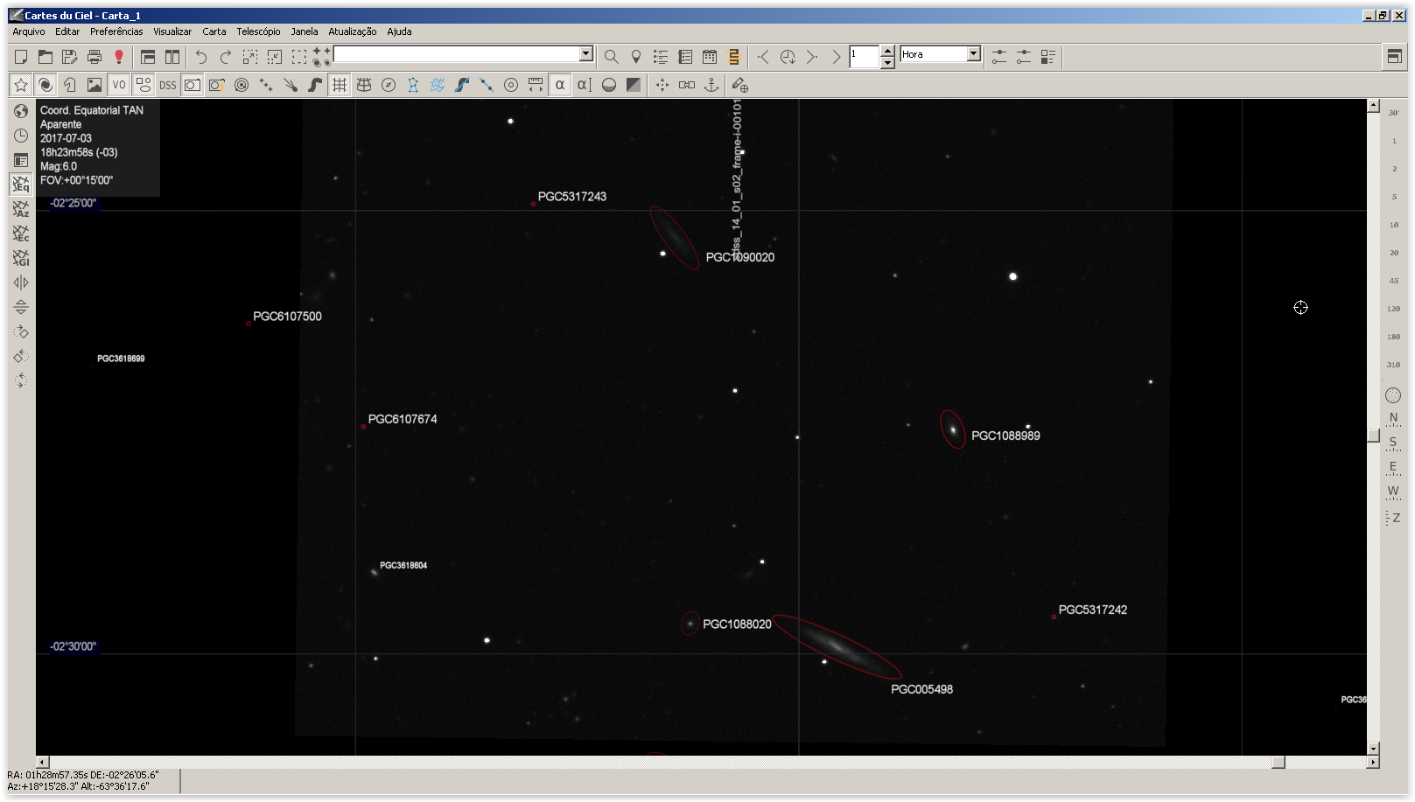Open the Ajuda menu
Viewport: 1415px width, 802px height.
399,31
